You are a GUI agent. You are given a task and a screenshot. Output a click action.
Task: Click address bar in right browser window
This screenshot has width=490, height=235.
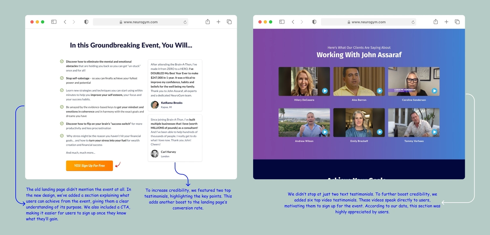[368, 22]
